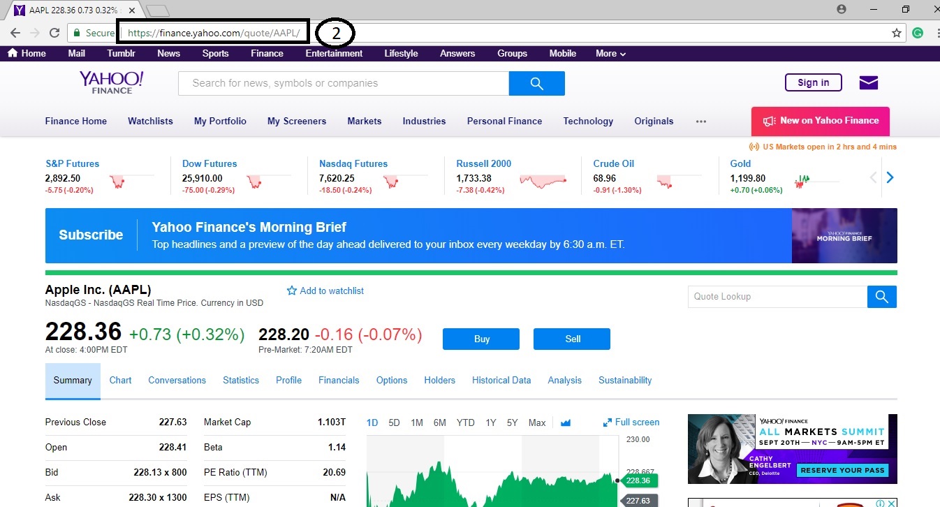The width and height of the screenshot is (940, 507).
Task: Open the Conversations tab
Action: [177, 381]
